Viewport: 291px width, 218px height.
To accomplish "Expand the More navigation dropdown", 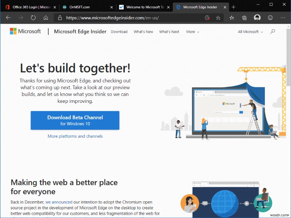I will (192, 32).
